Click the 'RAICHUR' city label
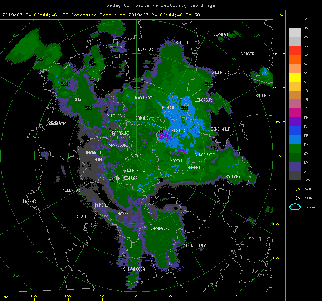 263,96
